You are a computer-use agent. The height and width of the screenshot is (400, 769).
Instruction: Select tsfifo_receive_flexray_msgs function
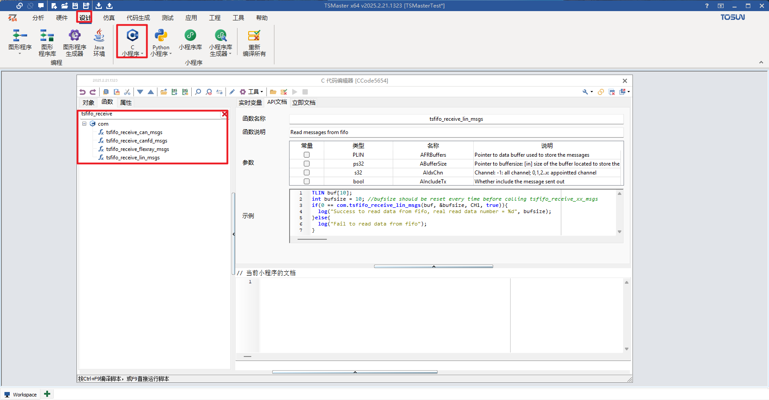click(137, 149)
